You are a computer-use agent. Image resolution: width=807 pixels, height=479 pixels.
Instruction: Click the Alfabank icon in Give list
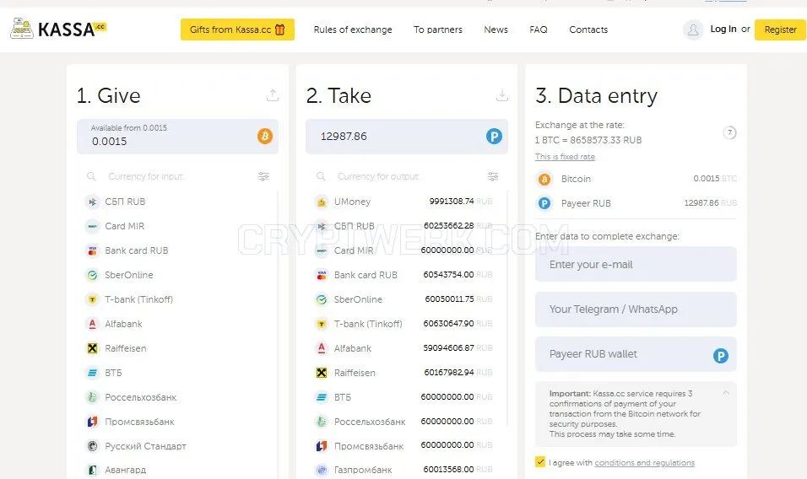click(92, 324)
